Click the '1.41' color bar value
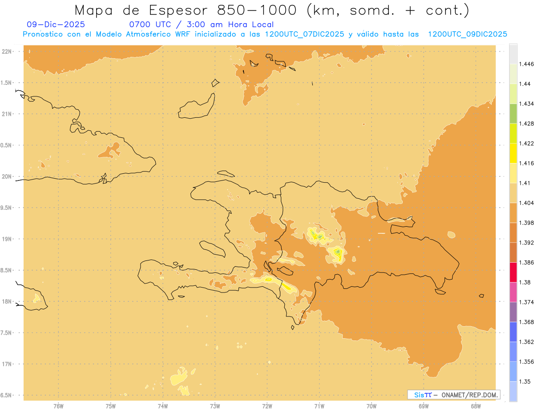Screen dimensions: 534x412 coord(525,183)
